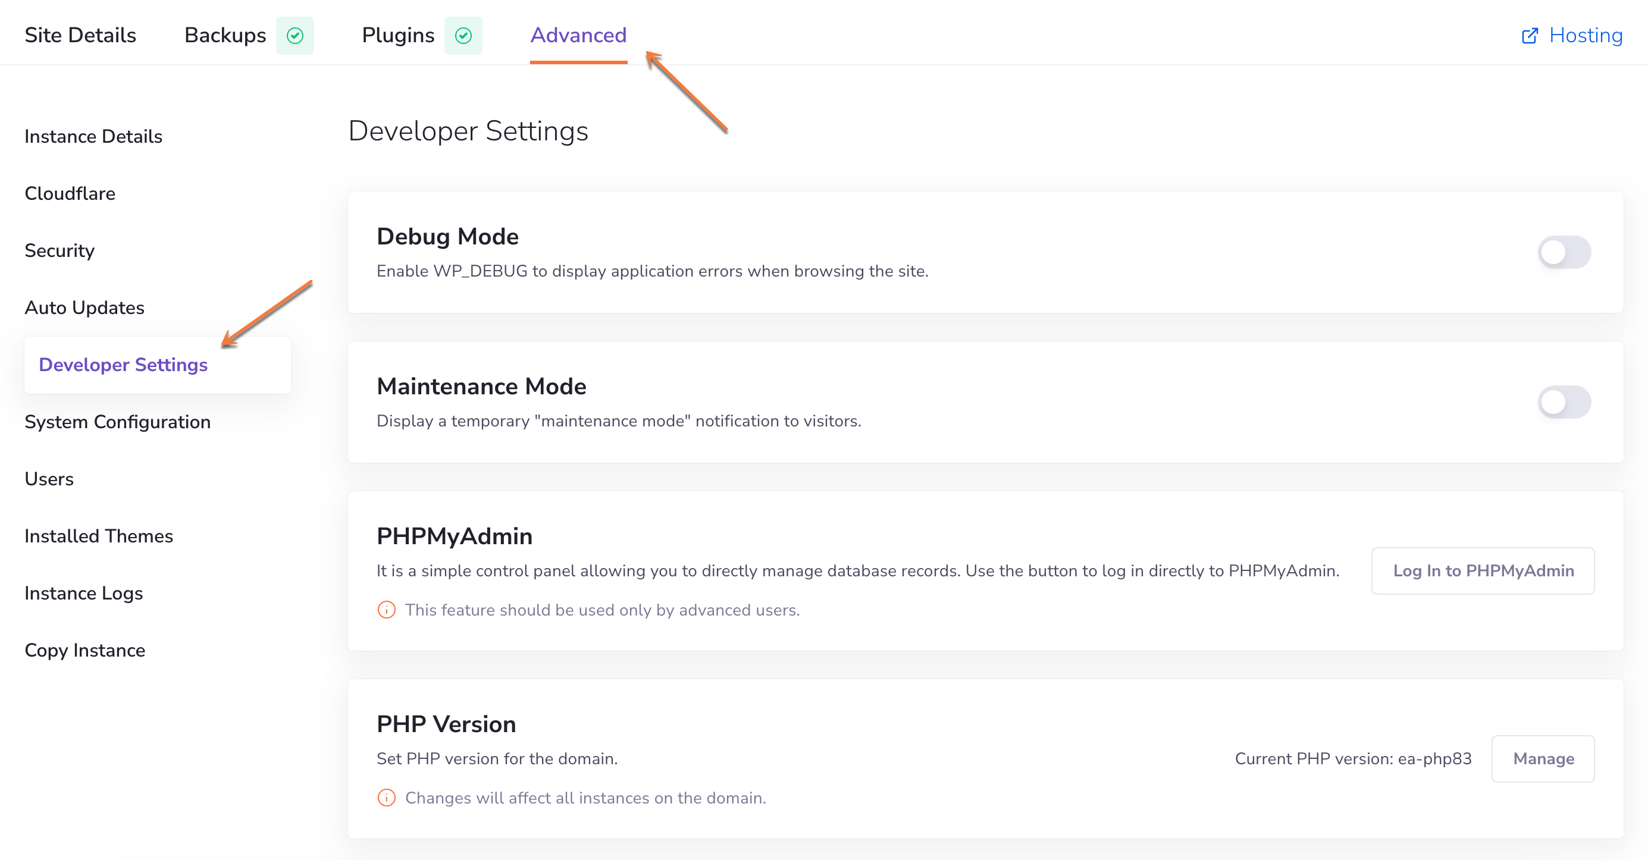1648x860 pixels.
Task: Open Instance Details in sidebar
Action: (93, 136)
